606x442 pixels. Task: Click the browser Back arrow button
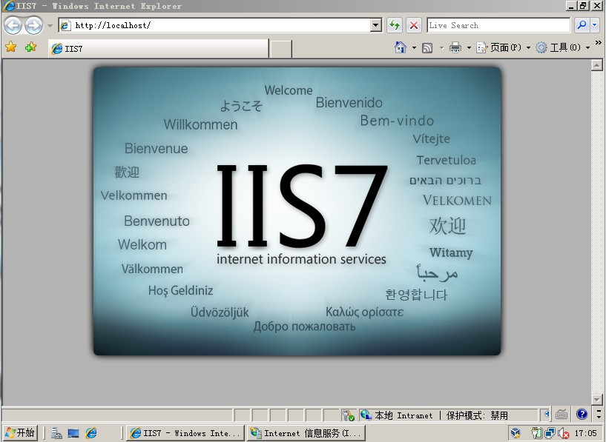[x=13, y=25]
